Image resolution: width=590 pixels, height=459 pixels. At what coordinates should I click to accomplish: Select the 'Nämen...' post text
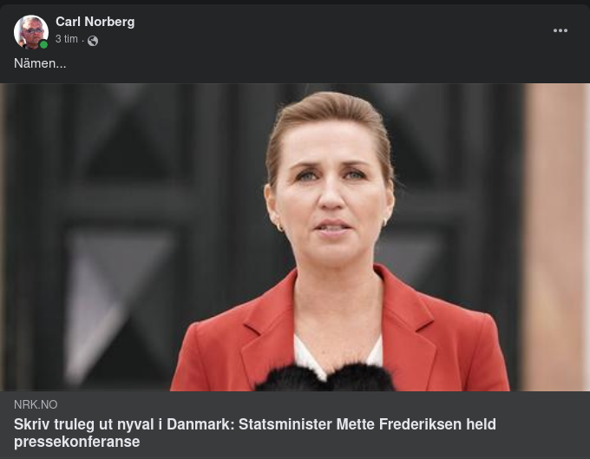pyautogui.click(x=40, y=63)
